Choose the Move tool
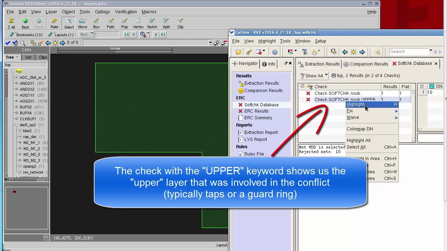The width and height of the screenshot is (447, 251). [x=83, y=23]
